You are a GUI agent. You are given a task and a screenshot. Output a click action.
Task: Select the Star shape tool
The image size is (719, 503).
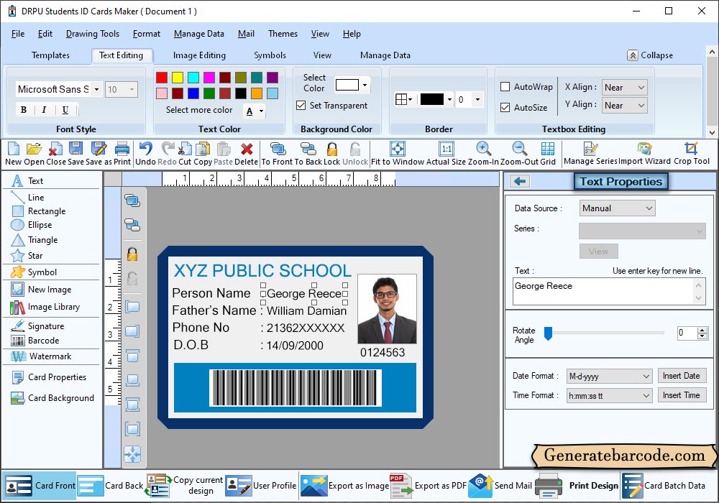[x=27, y=256]
